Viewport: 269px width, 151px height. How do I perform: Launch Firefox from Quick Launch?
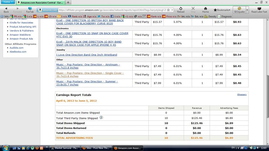pyautogui.click(x=37, y=148)
